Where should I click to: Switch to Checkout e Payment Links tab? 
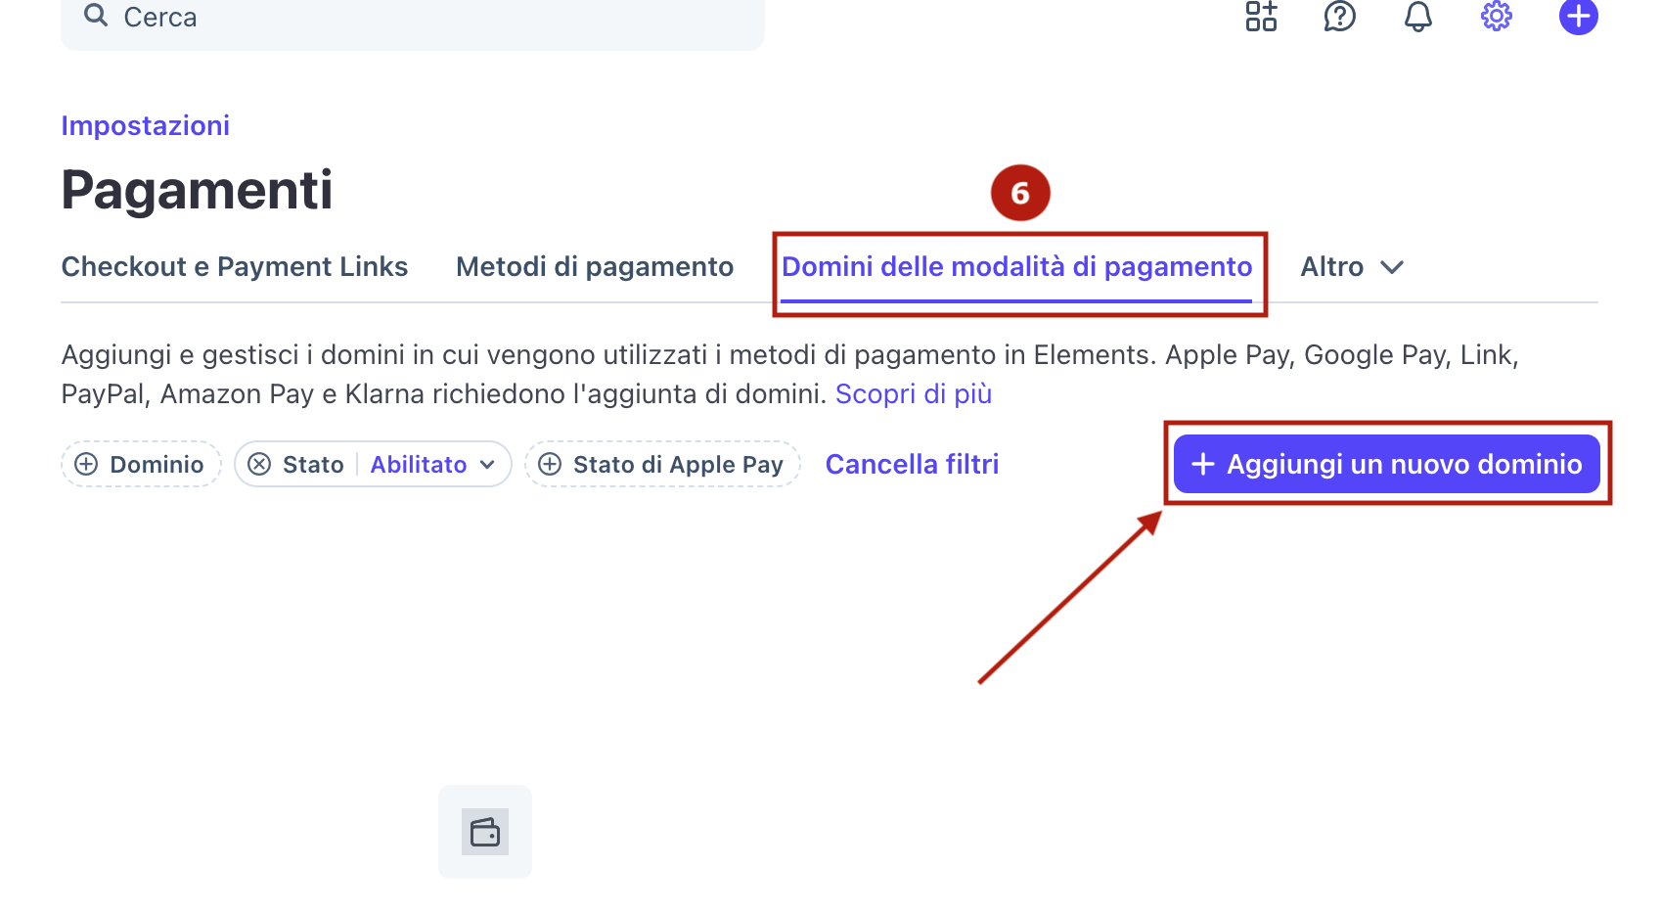(235, 267)
